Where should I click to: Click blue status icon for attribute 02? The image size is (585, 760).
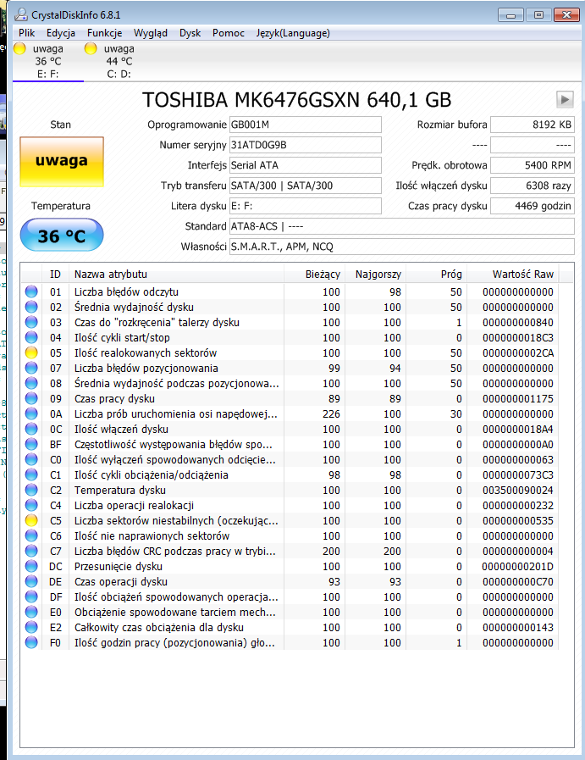point(31,307)
